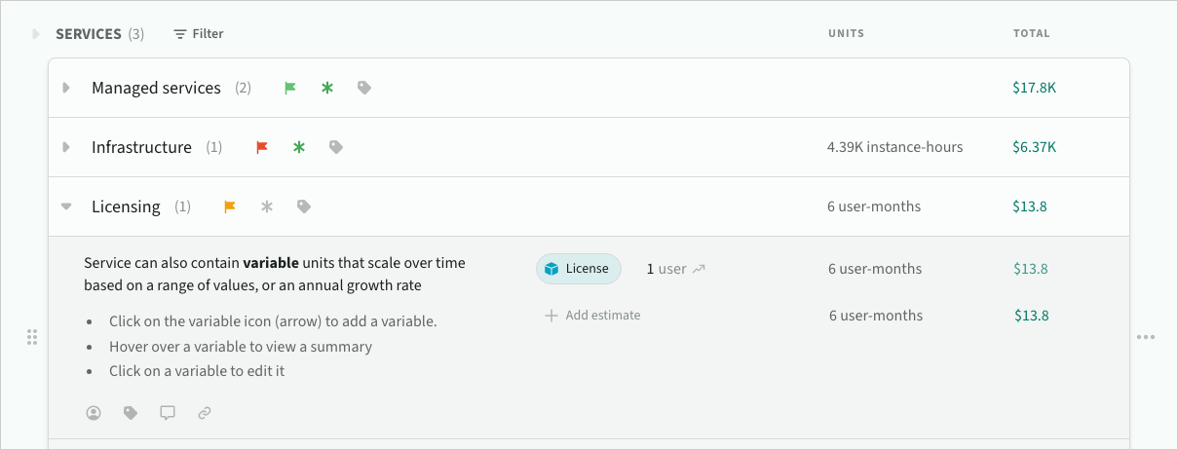Viewport: 1178px width, 450px height.
Task: Click Add estimate
Action: point(592,316)
